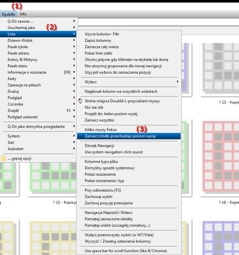Toggle 'Wyłącz przezroczysty wybór (w W7/Vista)'
Image resolution: width=239 pixels, height=255 pixels.
129,235
